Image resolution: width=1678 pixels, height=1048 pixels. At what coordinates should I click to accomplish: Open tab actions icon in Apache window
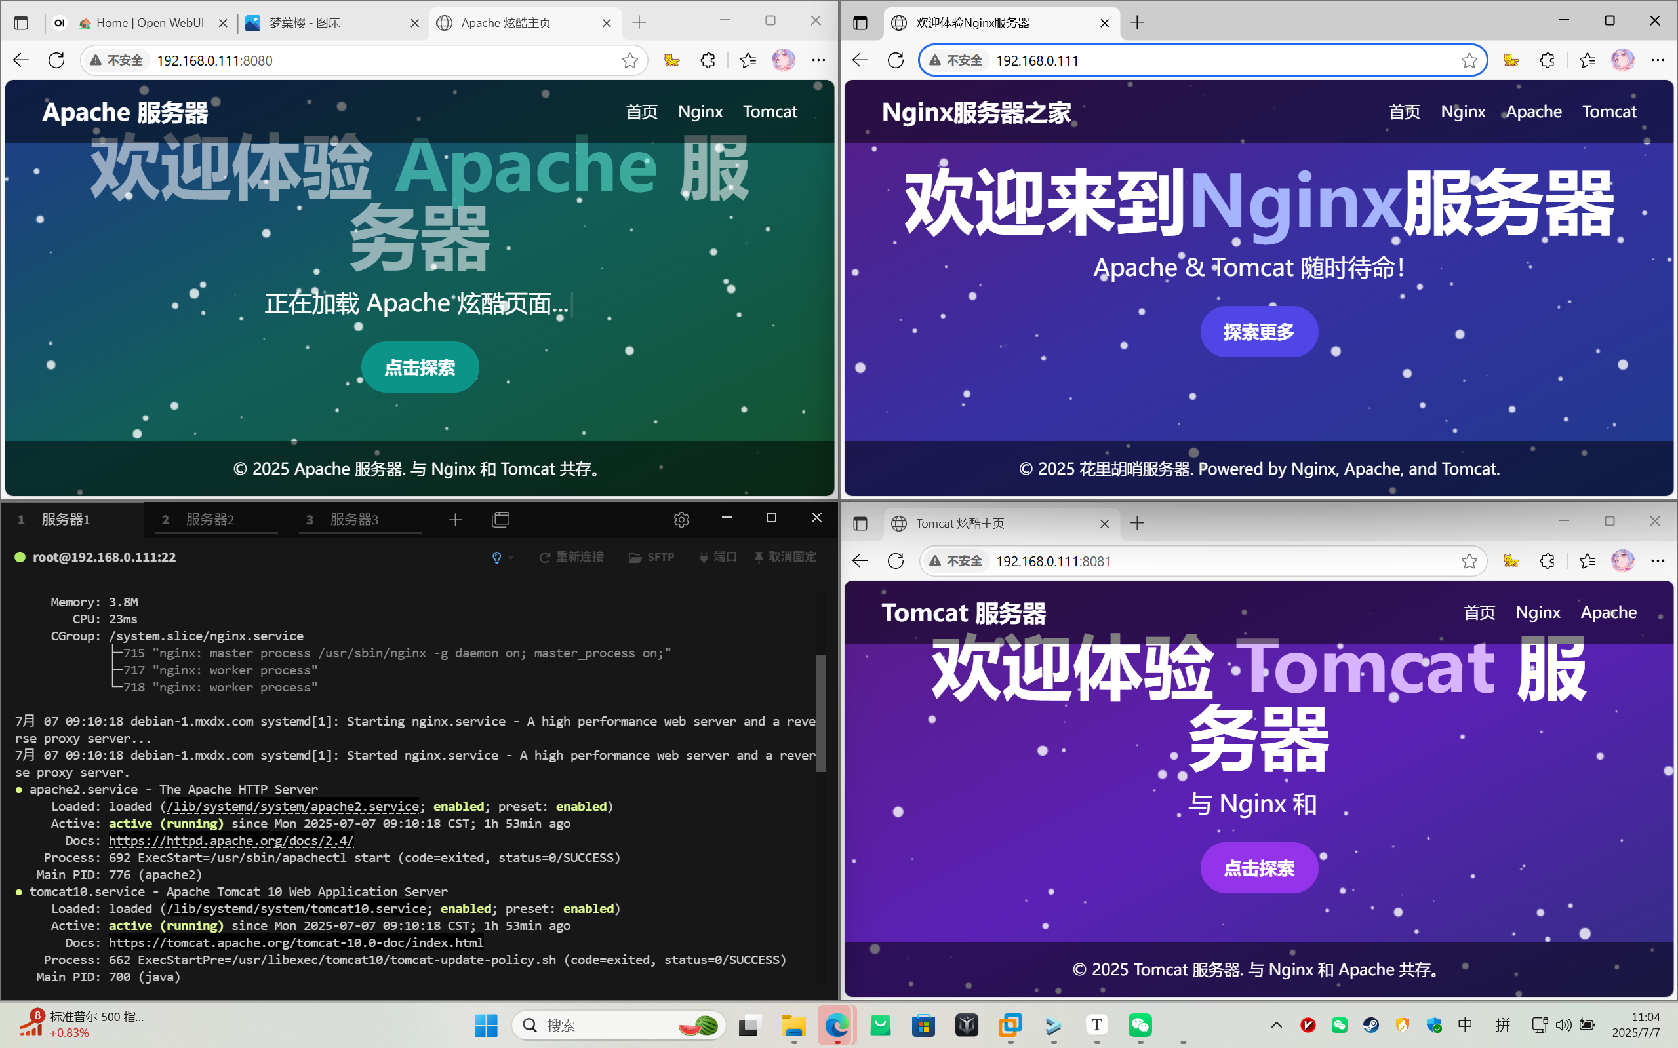(22, 23)
